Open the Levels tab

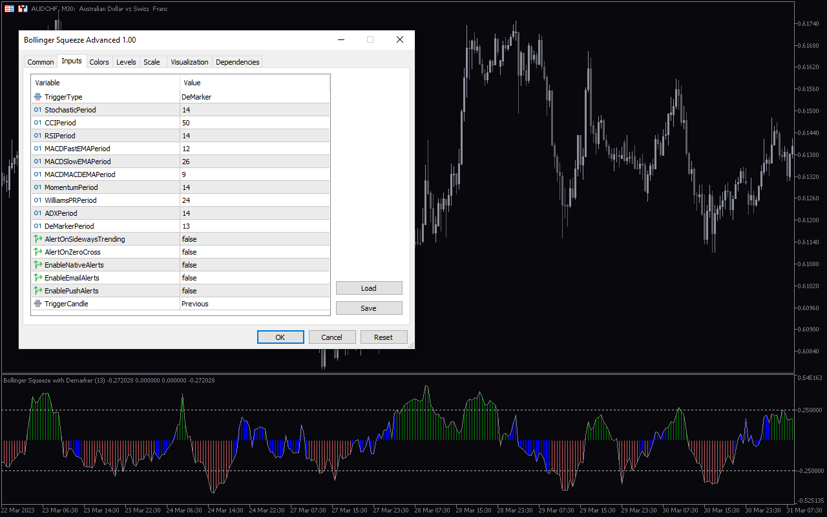(x=126, y=62)
